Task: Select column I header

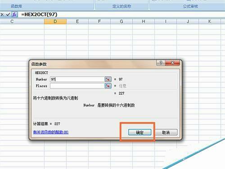Action: 166,22
